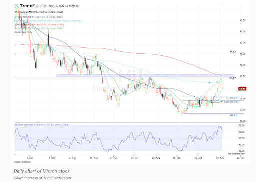
Task: Click the 55.00 price axis value
Action: click(x=242, y=99)
